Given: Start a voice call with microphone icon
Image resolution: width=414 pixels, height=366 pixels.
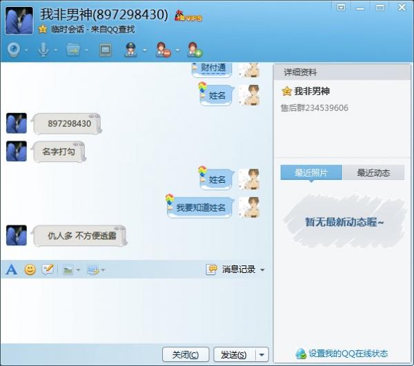Looking at the screenshot, I should [43, 50].
